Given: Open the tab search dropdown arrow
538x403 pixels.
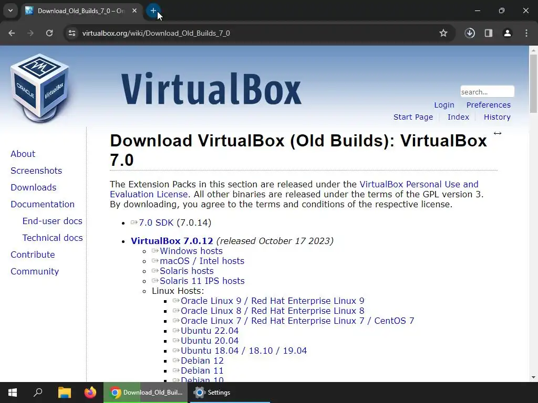Looking at the screenshot, I should (x=11, y=10).
